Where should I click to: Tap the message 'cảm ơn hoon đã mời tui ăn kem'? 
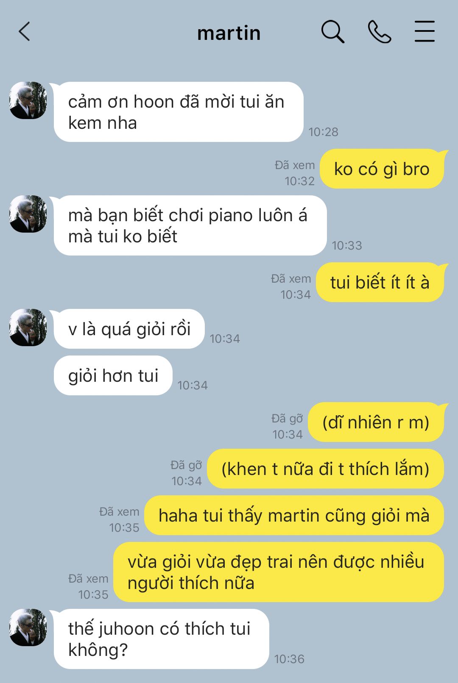tap(179, 112)
